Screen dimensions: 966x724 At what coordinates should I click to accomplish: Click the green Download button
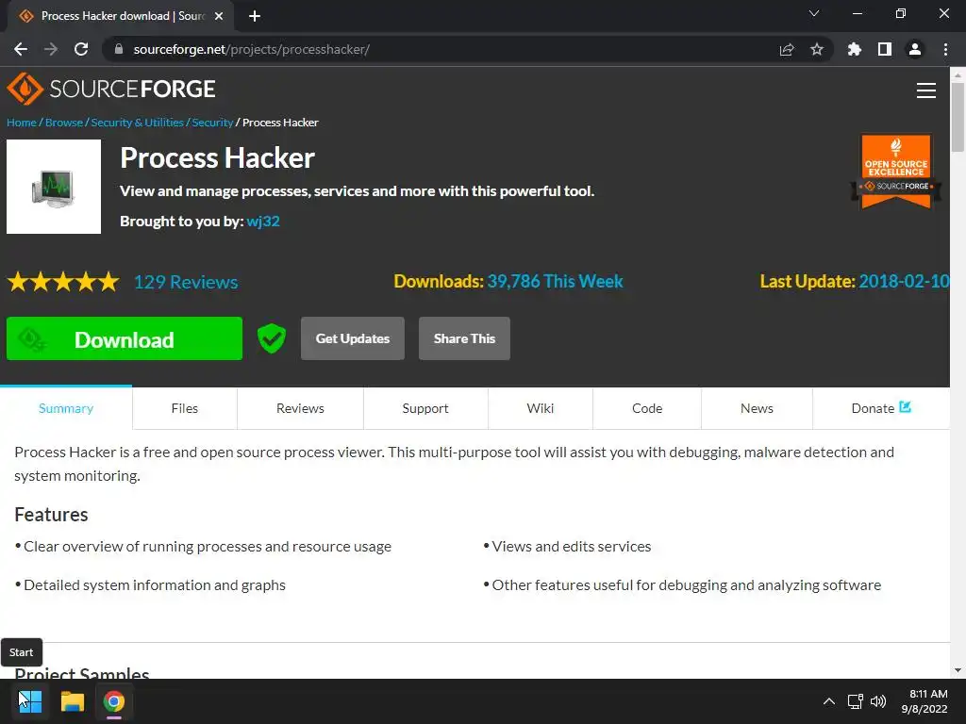pos(125,338)
